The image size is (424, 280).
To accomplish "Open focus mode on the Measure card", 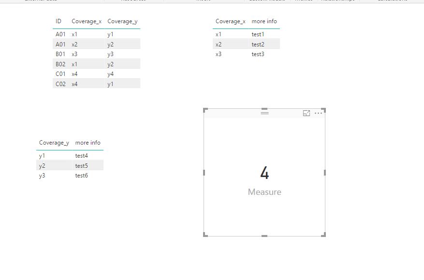I will click(x=307, y=113).
